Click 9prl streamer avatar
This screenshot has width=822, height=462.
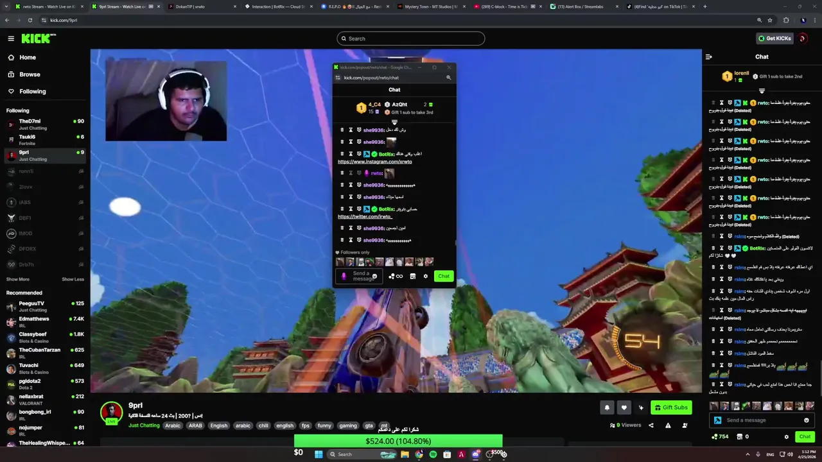coord(111,412)
